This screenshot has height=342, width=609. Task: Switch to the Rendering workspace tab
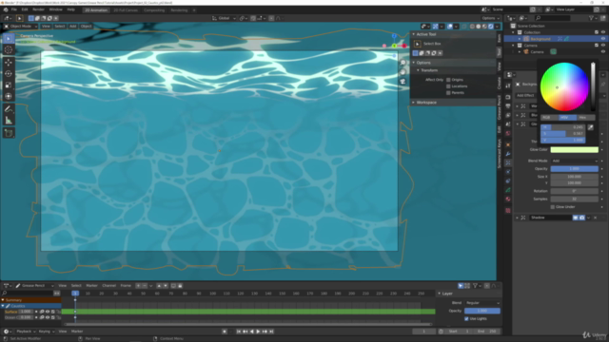(x=179, y=10)
